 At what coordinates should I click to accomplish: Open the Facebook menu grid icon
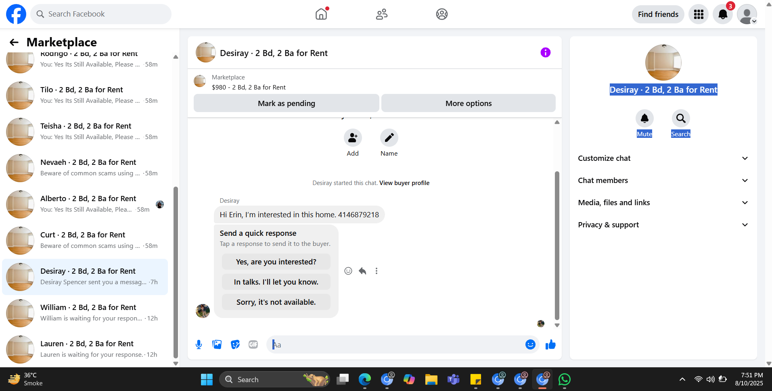[x=699, y=15]
